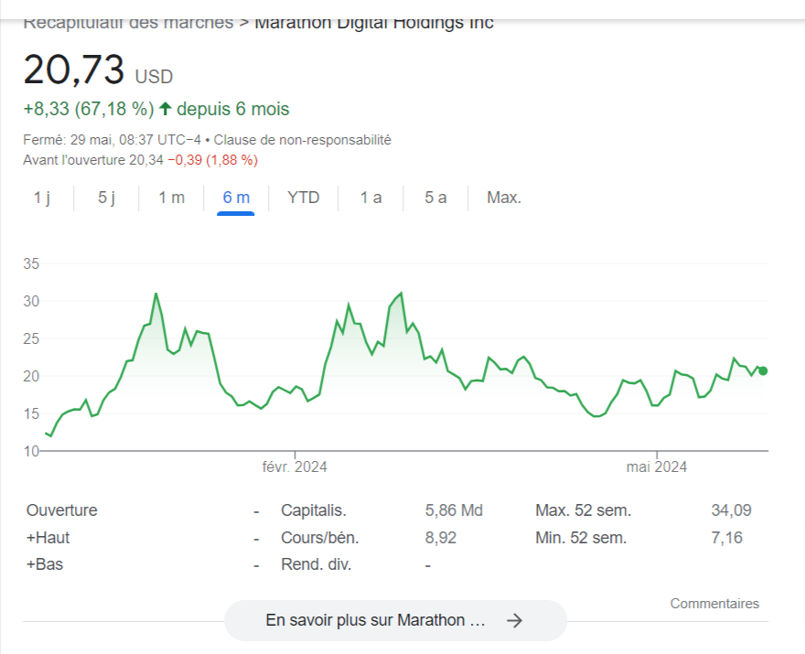Click the +Haut label
This screenshot has width=805, height=654.
(48, 538)
